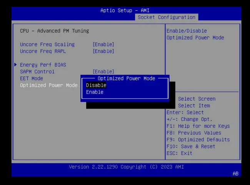This screenshot has width=250, height=185.
Task: Select the EET Mode setting
Action: (32, 78)
